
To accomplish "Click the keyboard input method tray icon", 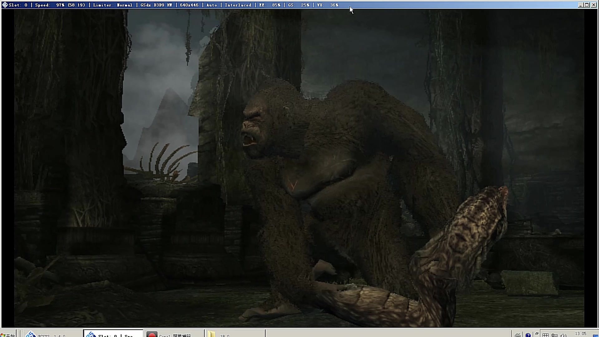I will (518, 335).
